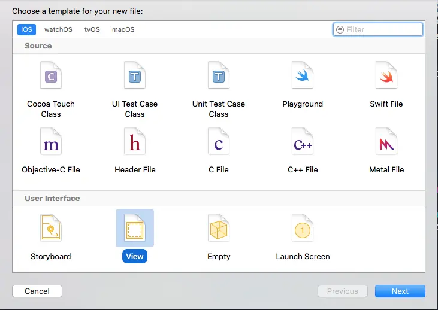Click the "Cocoa Touch Class" label
The image size is (438, 310).
coord(51,109)
